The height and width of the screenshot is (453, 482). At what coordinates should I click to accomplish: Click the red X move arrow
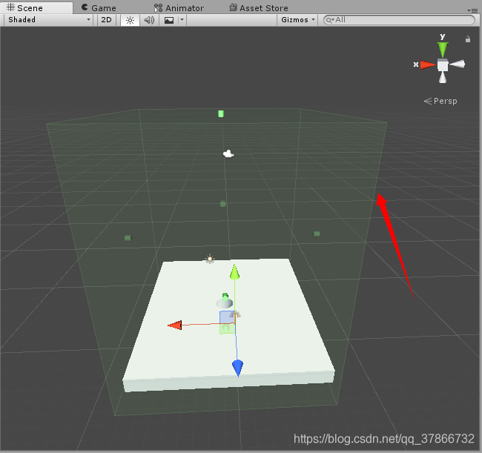pos(175,325)
